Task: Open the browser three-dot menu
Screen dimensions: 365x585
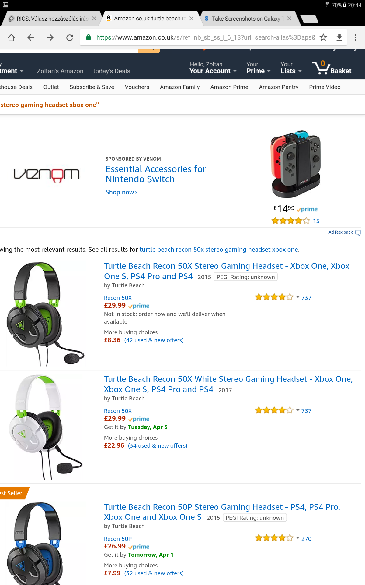Action: (x=355, y=37)
